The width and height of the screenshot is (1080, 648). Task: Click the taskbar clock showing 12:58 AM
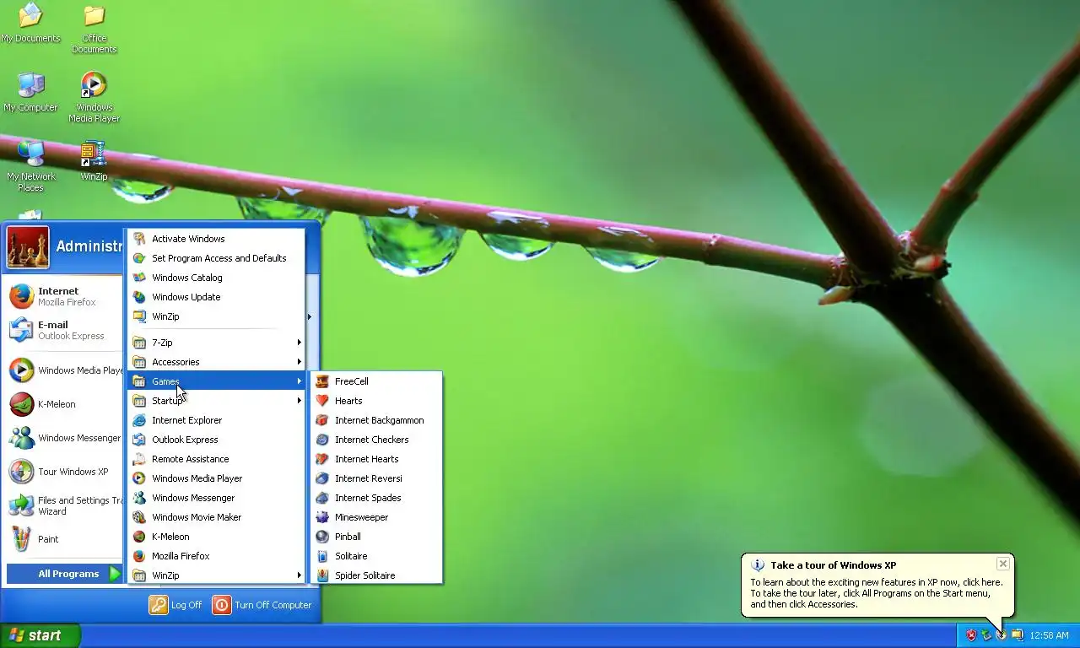pyautogui.click(x=1049, y=635)
